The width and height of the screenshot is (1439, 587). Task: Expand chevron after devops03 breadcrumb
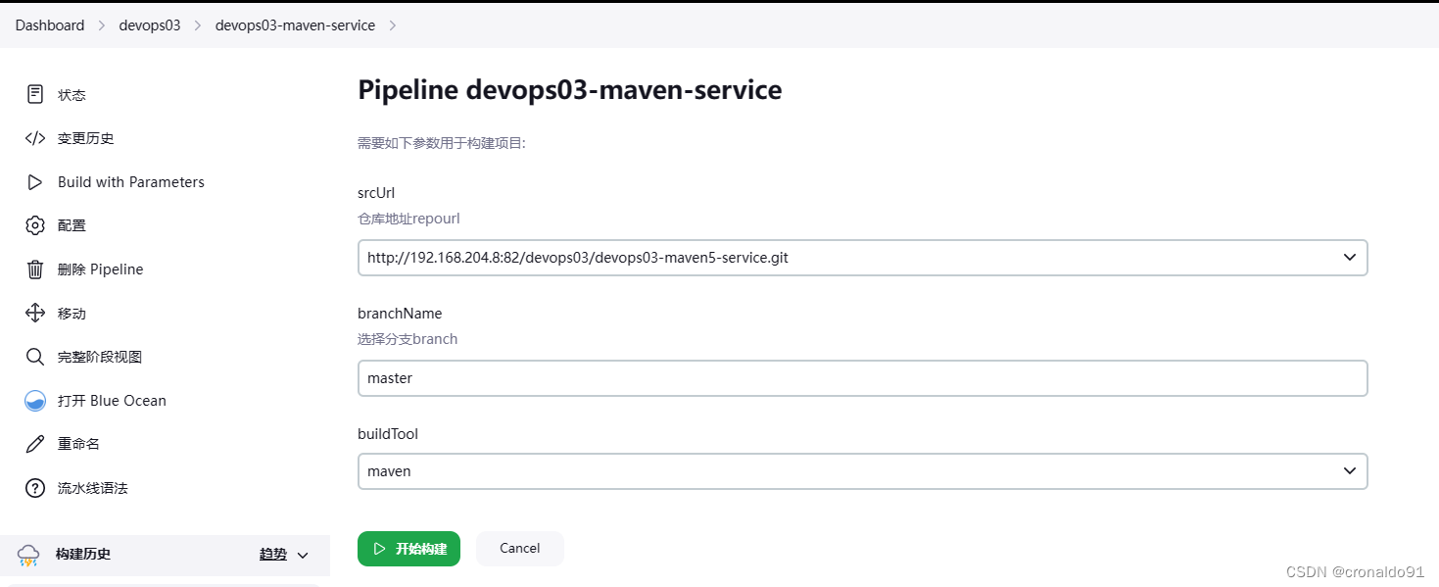click(x=198, y=25)
